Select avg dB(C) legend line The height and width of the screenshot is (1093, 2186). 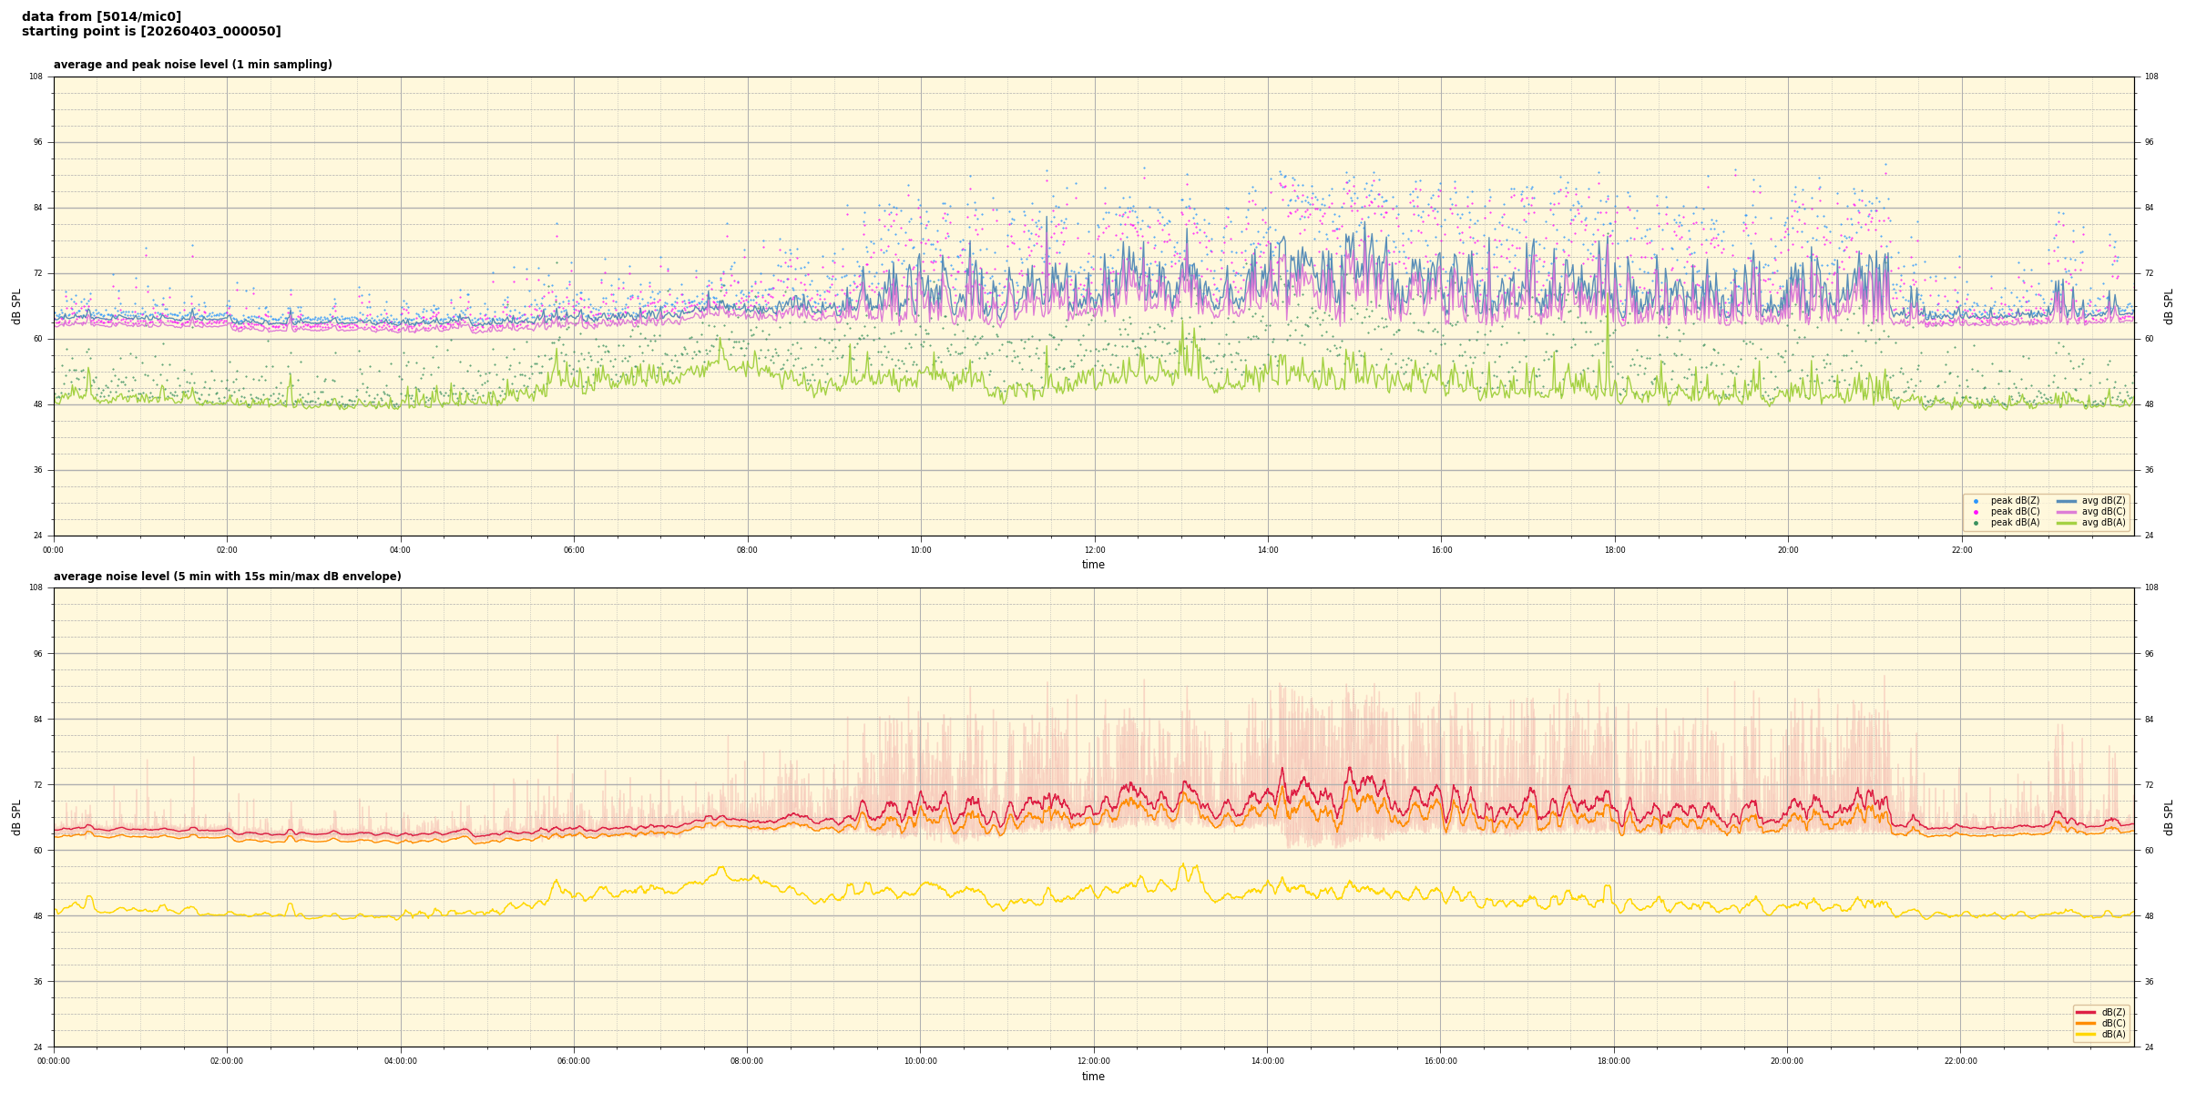click(2067, 512)
